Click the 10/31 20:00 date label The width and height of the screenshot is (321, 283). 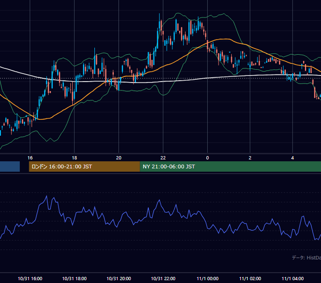[x=119, y=279]
